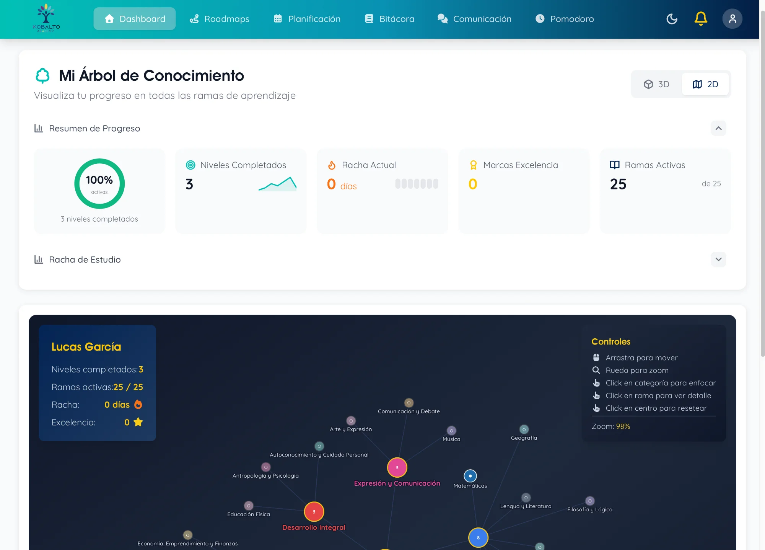765x550 pixels.
Task: Expand the Racha de Estudio section
Action: tap(718, 259)
